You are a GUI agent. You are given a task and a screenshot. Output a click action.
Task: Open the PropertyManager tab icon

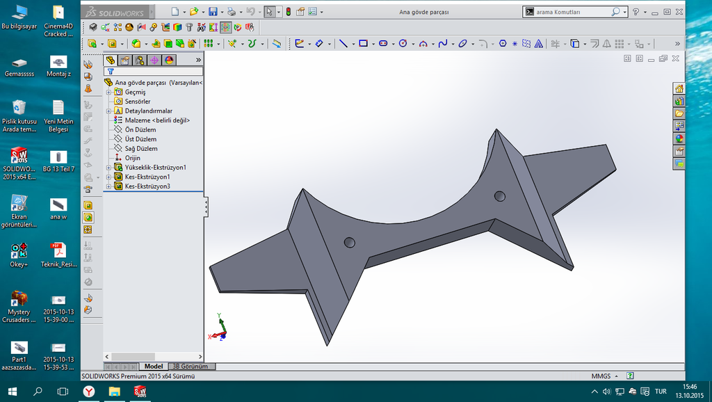click(125, 60)
